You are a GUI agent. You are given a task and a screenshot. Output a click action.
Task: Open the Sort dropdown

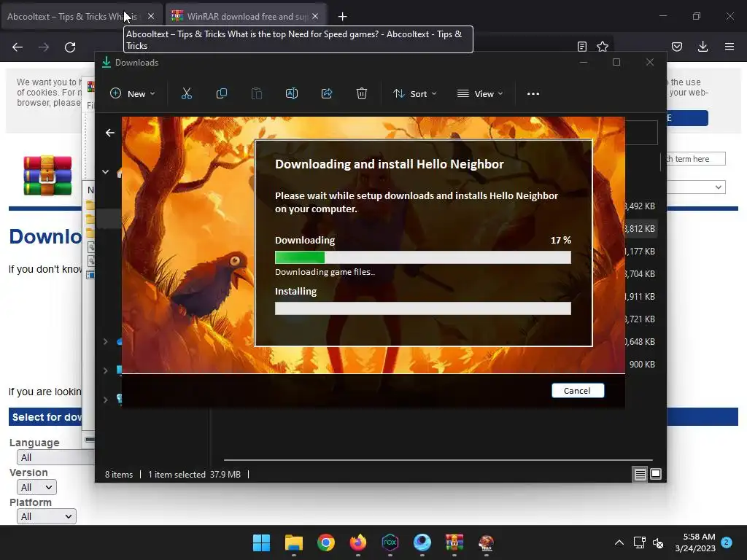414,94
